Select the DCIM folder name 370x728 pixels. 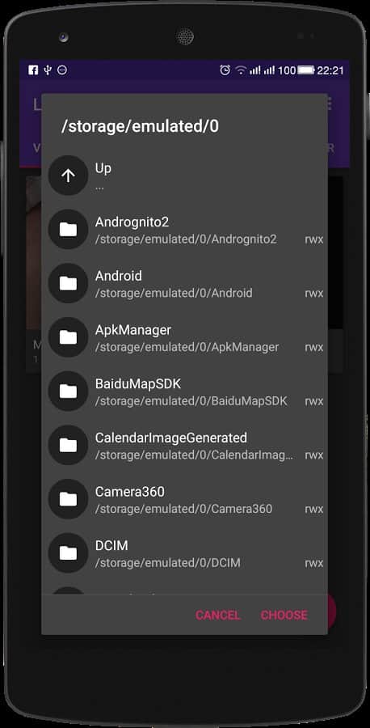[111, 545]
